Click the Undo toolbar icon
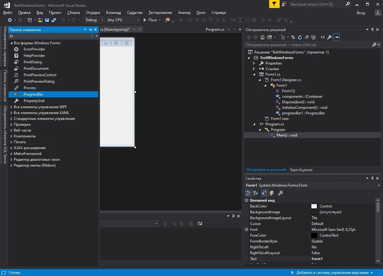The image size is (383, 276). (63, 20)
